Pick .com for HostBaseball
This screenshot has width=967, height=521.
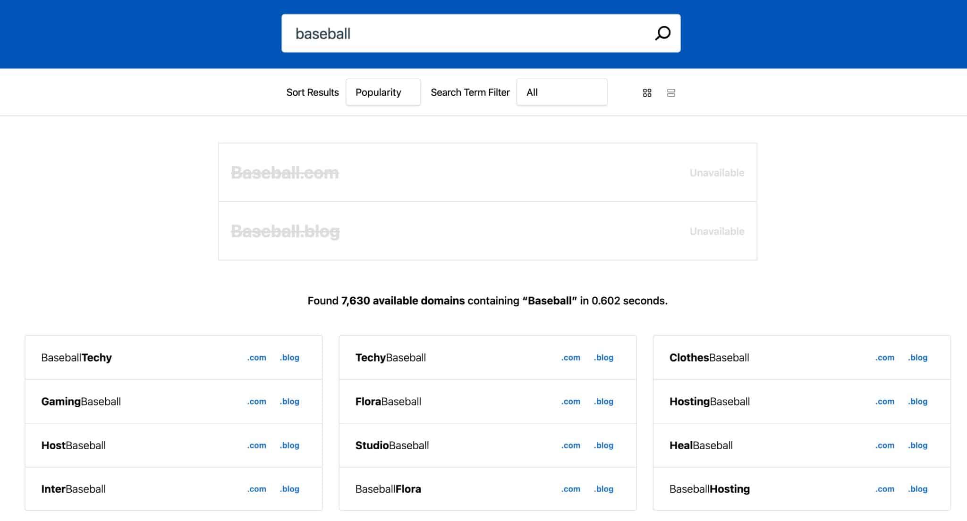point(256,445)
